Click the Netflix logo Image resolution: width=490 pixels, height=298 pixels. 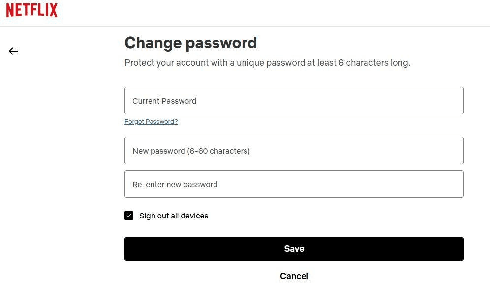coord(32,11)
